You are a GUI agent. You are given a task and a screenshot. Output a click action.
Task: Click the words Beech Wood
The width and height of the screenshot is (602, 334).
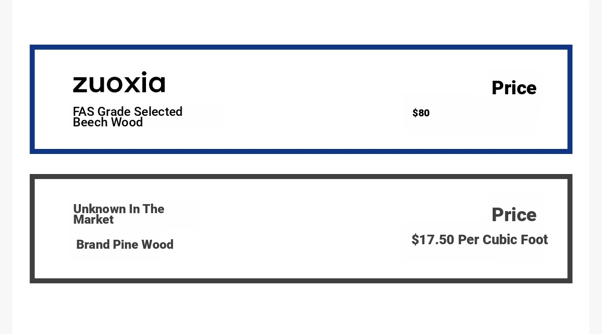pos(108,122)
